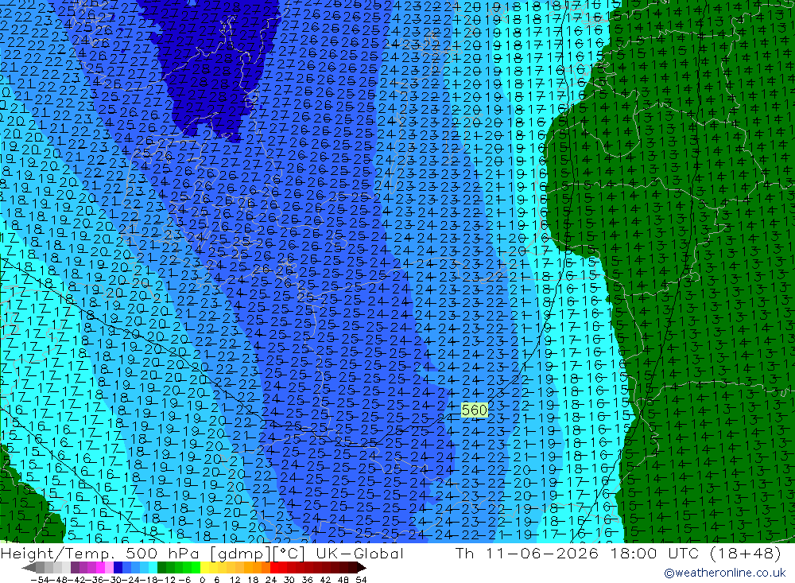
Task: Click the '-54' legend scale value
Action: coord(40,580)
